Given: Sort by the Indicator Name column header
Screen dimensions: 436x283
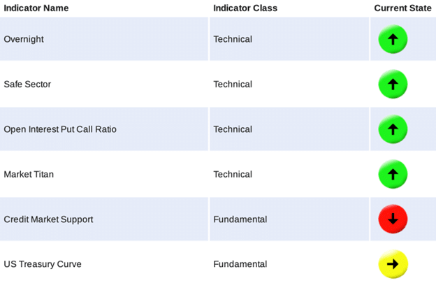Looking at the screenshot, I should point(36,8).
